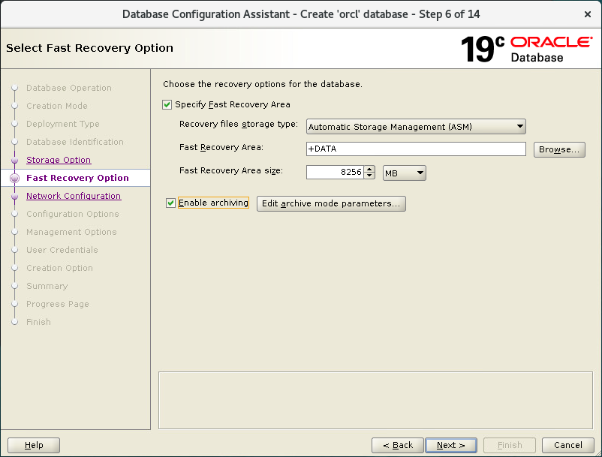Click the Deployment Type step text
The height and width of the screenshot is (457, 602).
62,124
